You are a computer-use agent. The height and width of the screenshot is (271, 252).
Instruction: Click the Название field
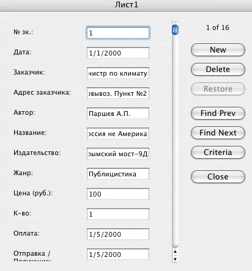click(118, 134)
